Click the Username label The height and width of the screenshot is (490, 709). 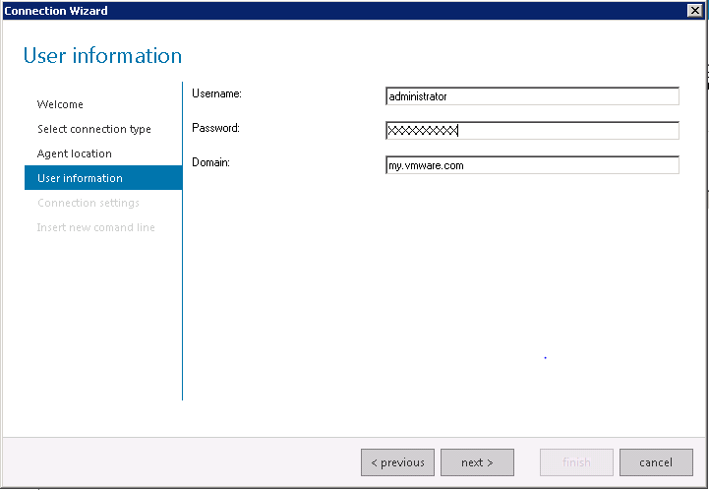(216, 93)
